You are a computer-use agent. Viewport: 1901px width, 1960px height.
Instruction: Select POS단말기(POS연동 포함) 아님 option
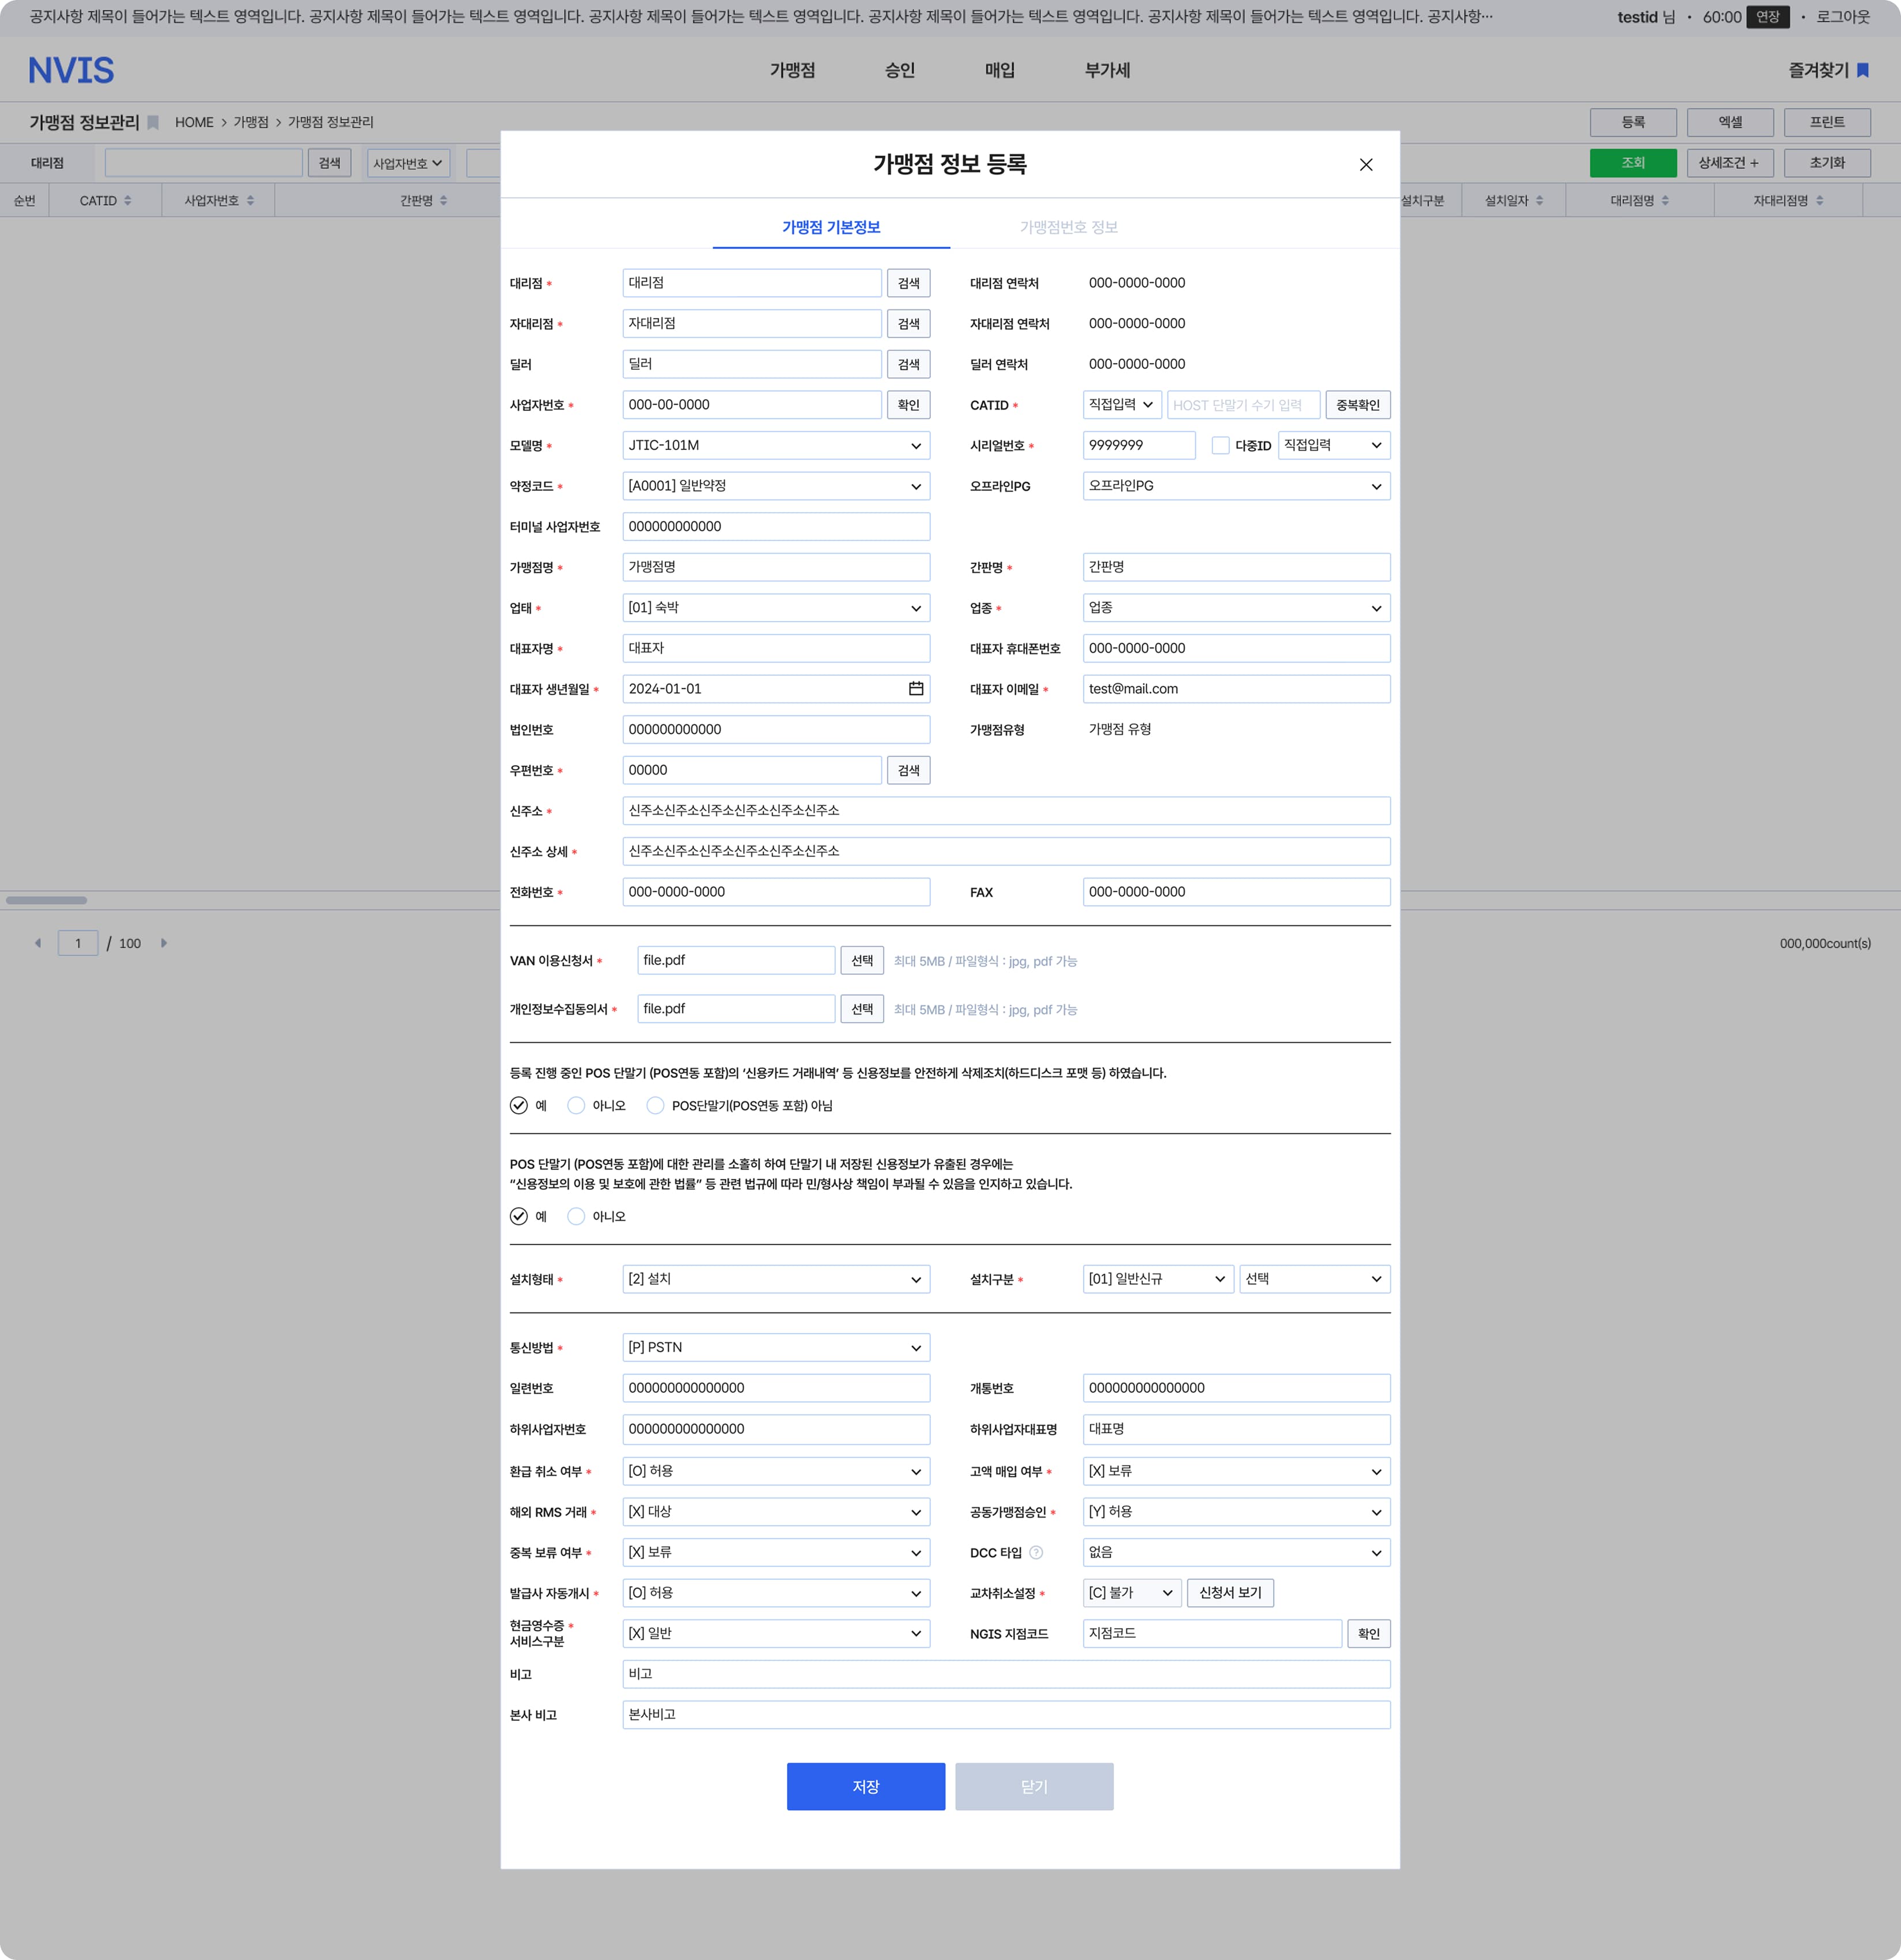(x=655, y=1106)
